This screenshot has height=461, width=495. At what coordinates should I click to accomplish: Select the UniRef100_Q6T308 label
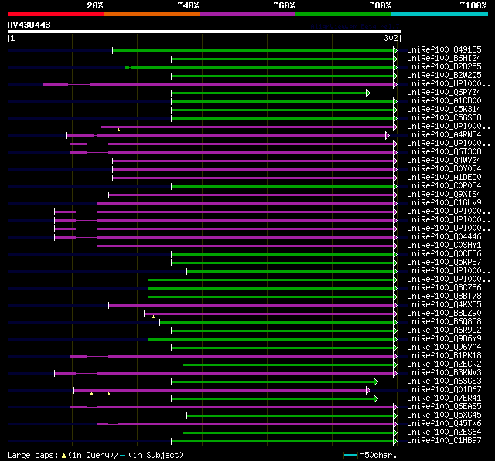(444, 152)
